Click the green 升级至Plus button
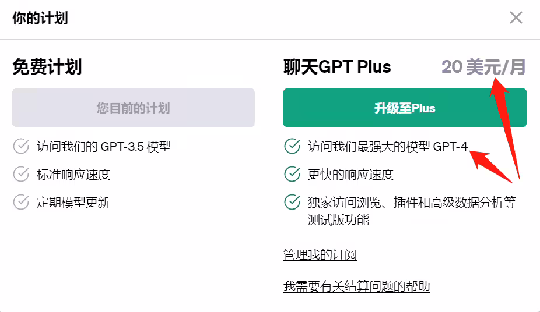Screen dimensions: 540x312 [405, 108]
